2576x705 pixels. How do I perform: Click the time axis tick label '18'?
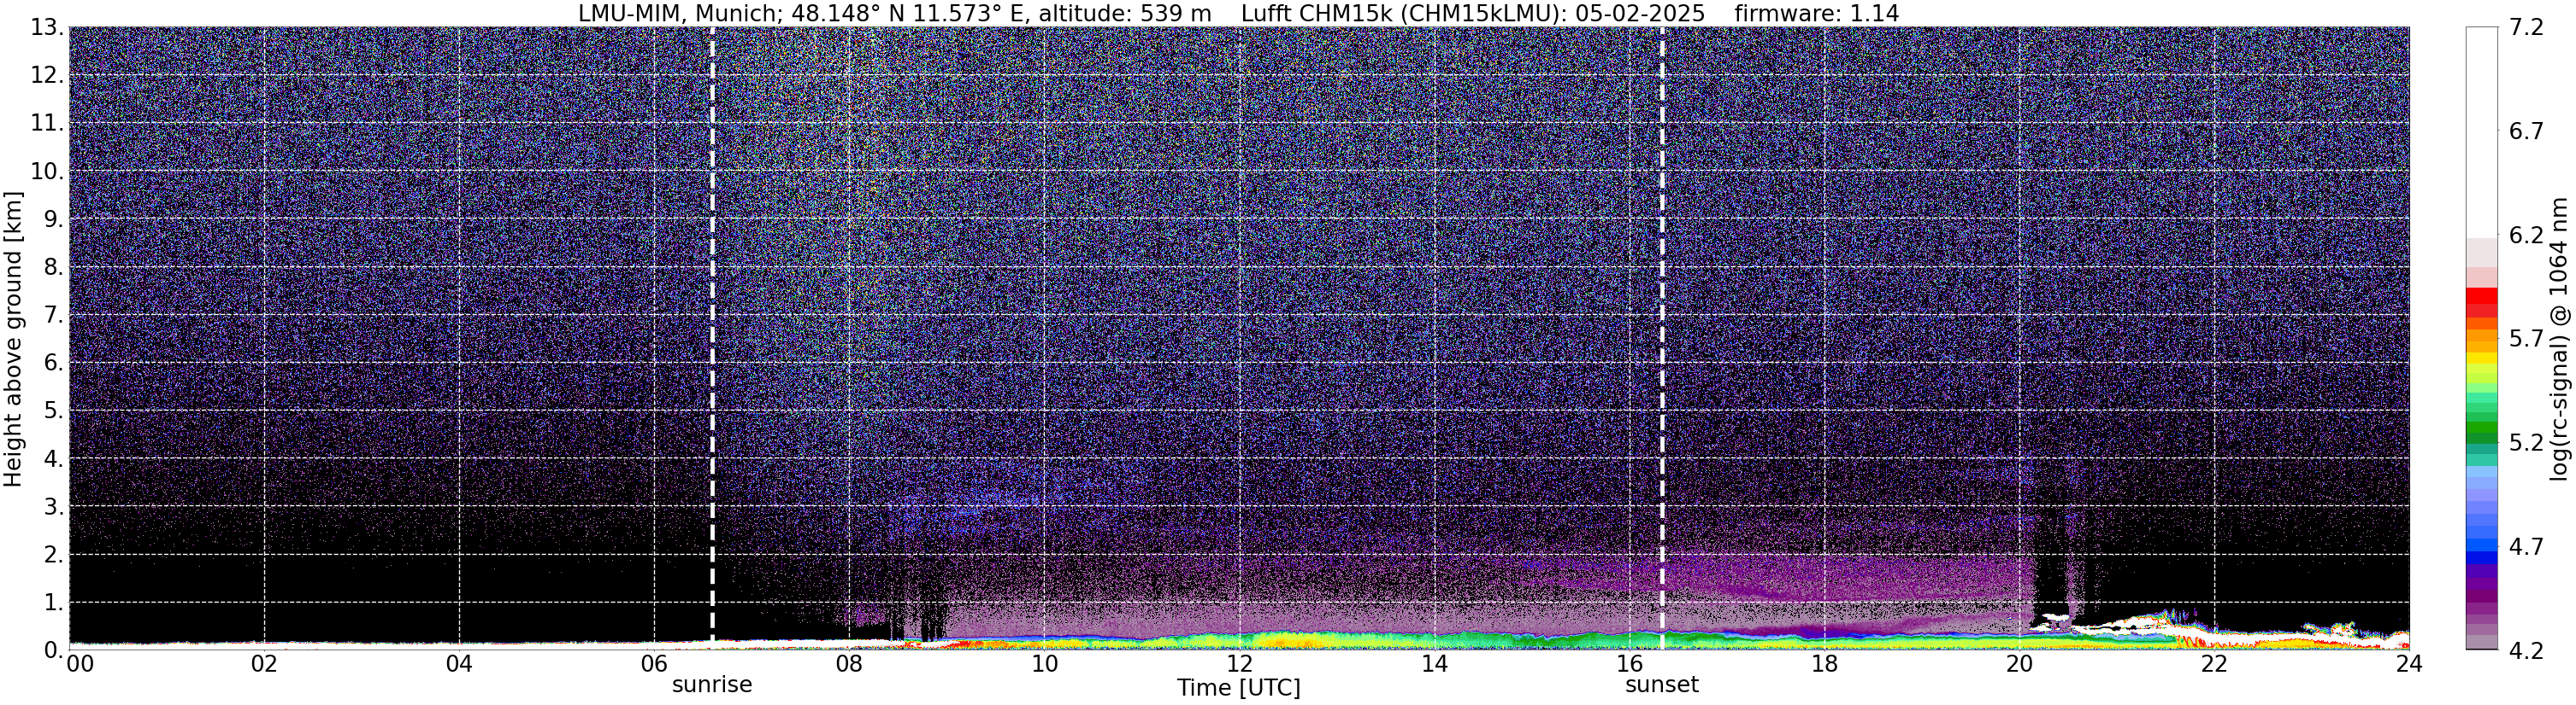[x=1824, y=664]
